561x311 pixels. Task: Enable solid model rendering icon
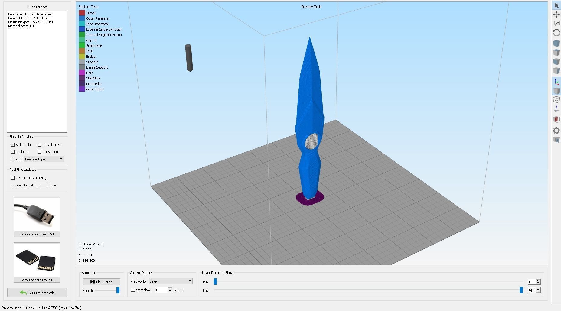point(556,91)
